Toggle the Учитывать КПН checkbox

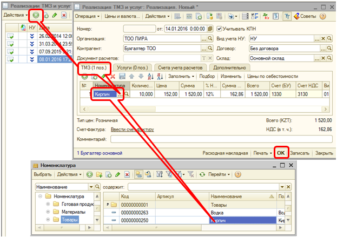pos(219,29)
